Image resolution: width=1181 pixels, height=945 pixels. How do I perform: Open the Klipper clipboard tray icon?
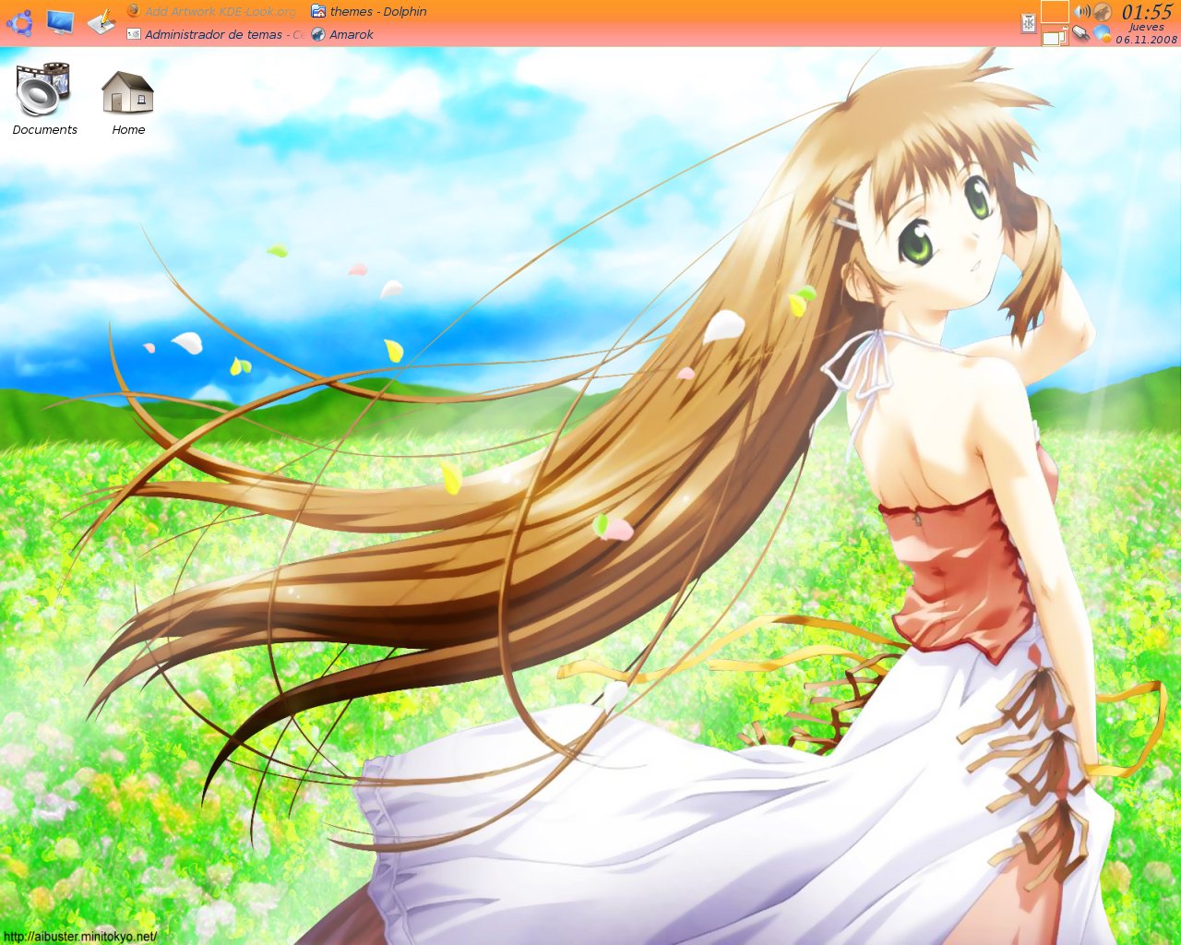pyautogui.click(x=1029, y=23)
